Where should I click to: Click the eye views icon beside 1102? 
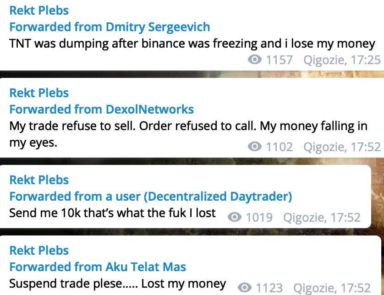255,147
